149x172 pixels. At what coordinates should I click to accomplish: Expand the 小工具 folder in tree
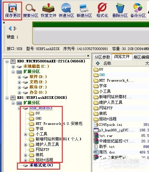click(25, 134)
